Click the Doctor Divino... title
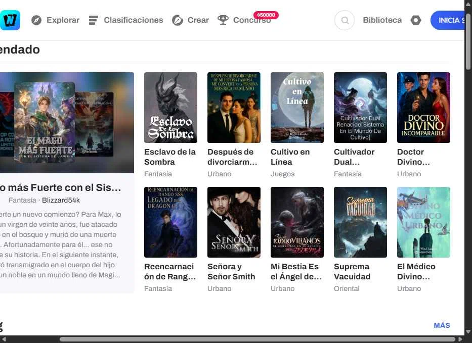Image resolution: width=472 pixels, height=343 pixels. (x=414, y=157)
